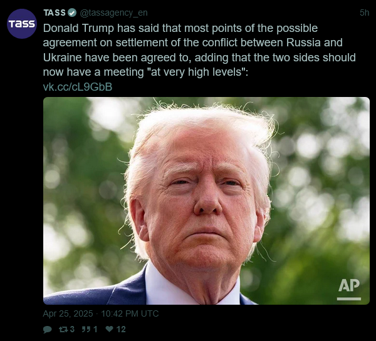Screen dimensions: 376x341
Task: Open the TASS profile avatar
Action: pyautogui.click(x=22, y=24)
